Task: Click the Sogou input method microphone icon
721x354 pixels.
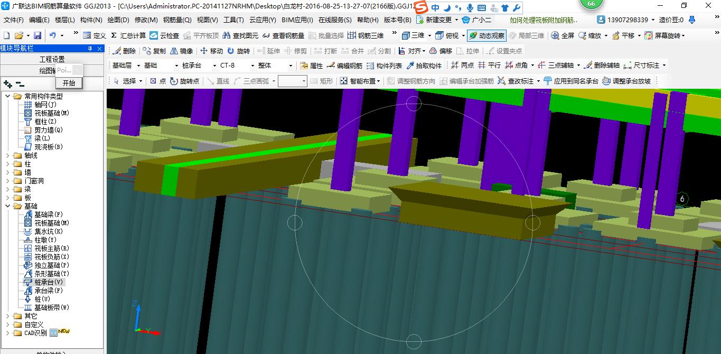Action: [470, 8]
